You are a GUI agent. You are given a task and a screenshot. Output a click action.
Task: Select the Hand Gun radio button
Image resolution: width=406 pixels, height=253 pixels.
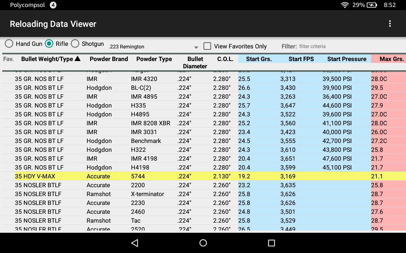(9, 44)
